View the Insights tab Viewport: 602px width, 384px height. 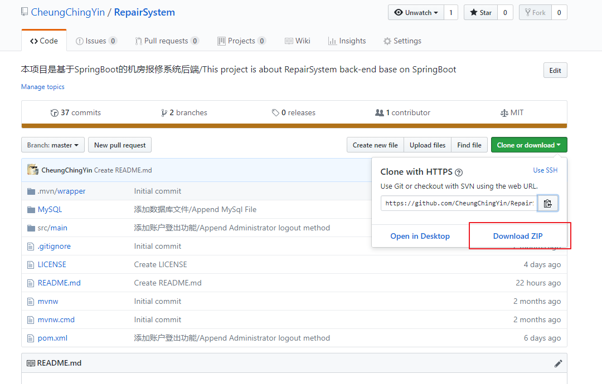[347, 41]
